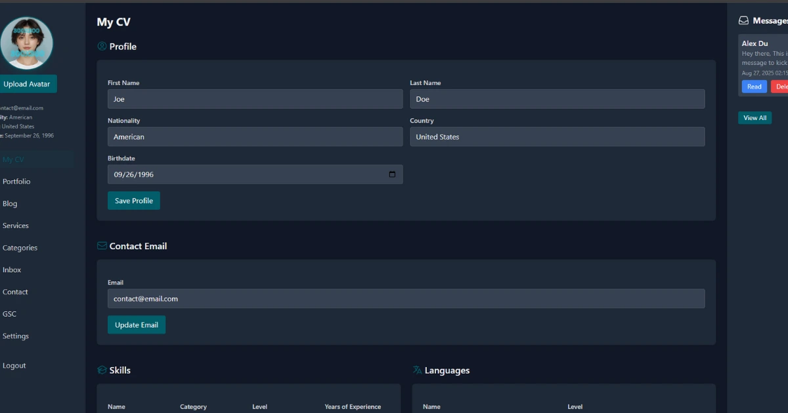This screenshot has height=413, width=788.
Task: Click the Profile section person icon
Action: [x=102, y=47]
